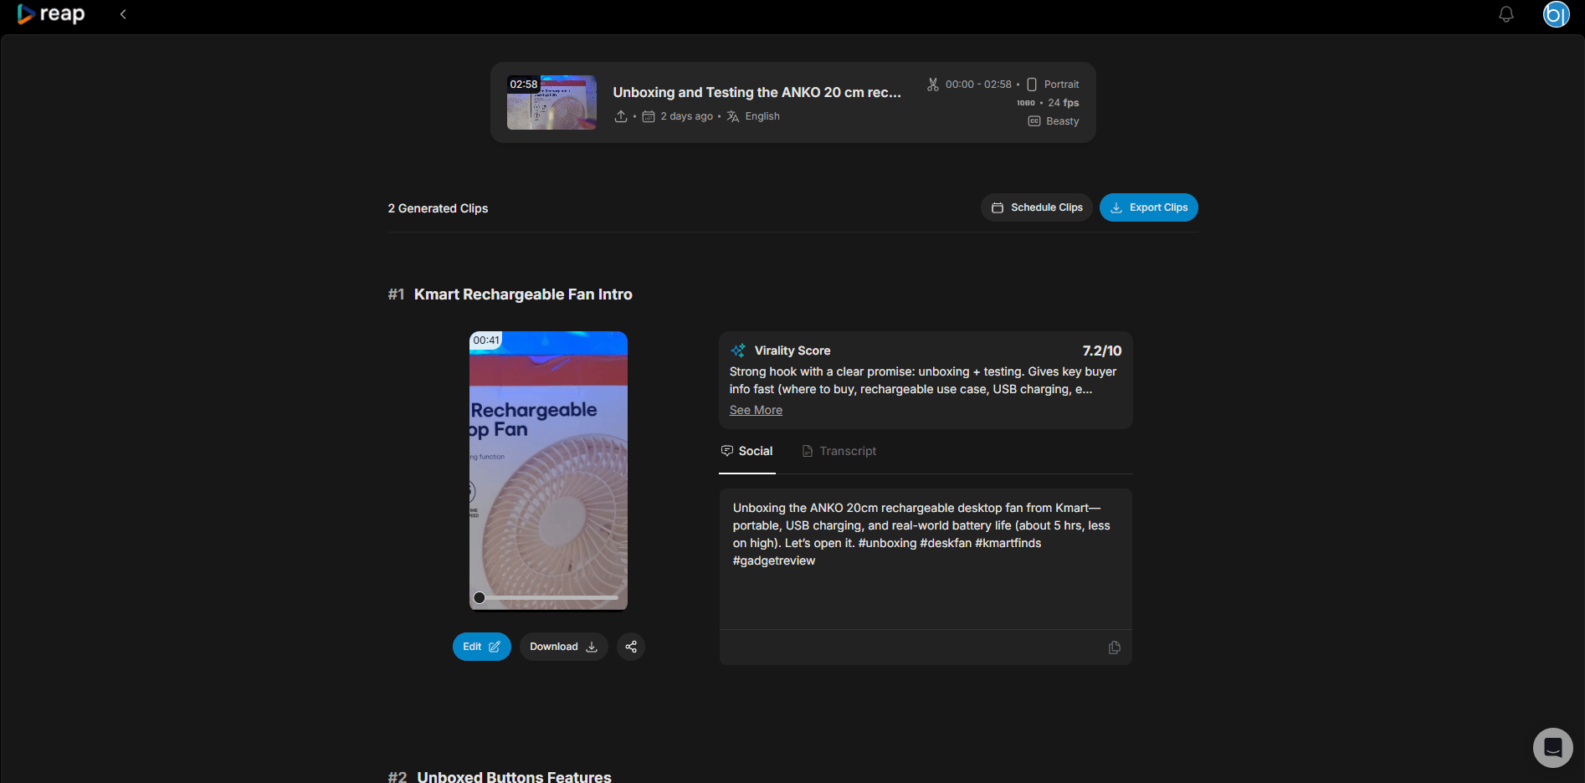Click the Edit button under the clip

[481, 647]
